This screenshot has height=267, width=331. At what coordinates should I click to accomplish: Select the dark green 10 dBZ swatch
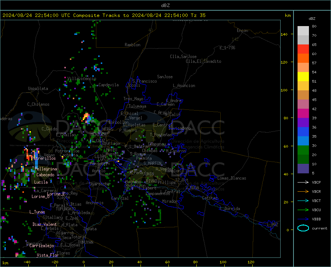coord(303,159)
